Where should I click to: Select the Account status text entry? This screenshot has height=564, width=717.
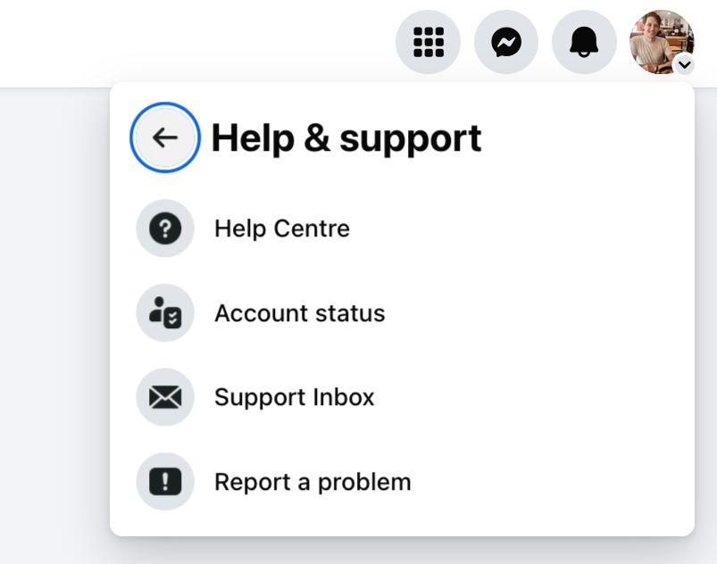300,313
